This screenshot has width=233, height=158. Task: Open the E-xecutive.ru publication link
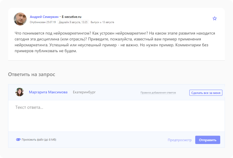pos(71,17)
